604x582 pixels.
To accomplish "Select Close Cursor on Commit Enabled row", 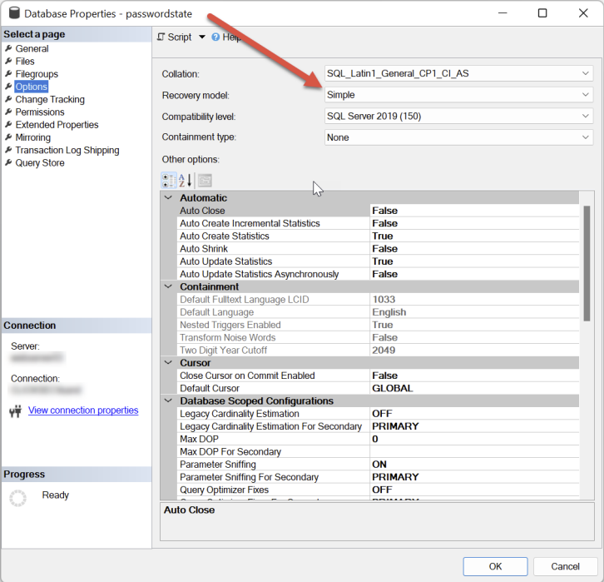I will (x=379, y=376).
